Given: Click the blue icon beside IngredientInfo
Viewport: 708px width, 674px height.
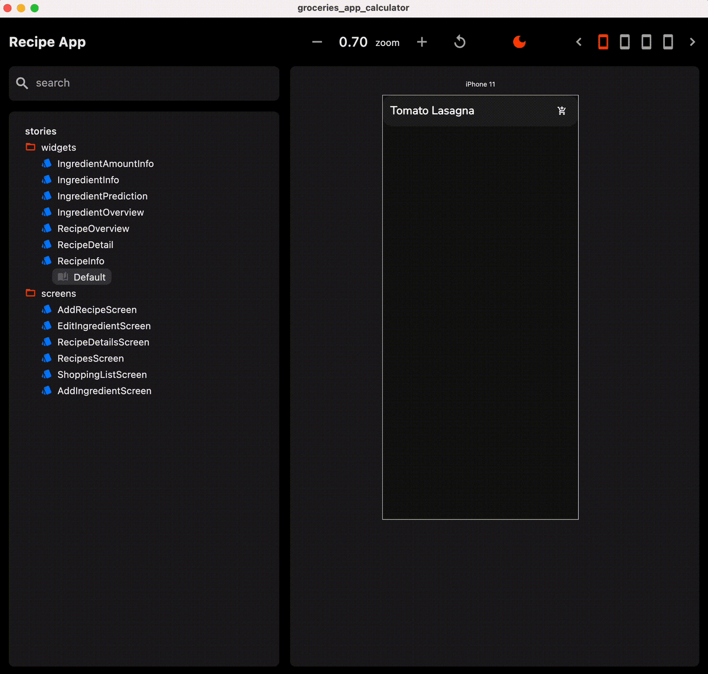Looking at the screenshot, I should tap(47, 179).
